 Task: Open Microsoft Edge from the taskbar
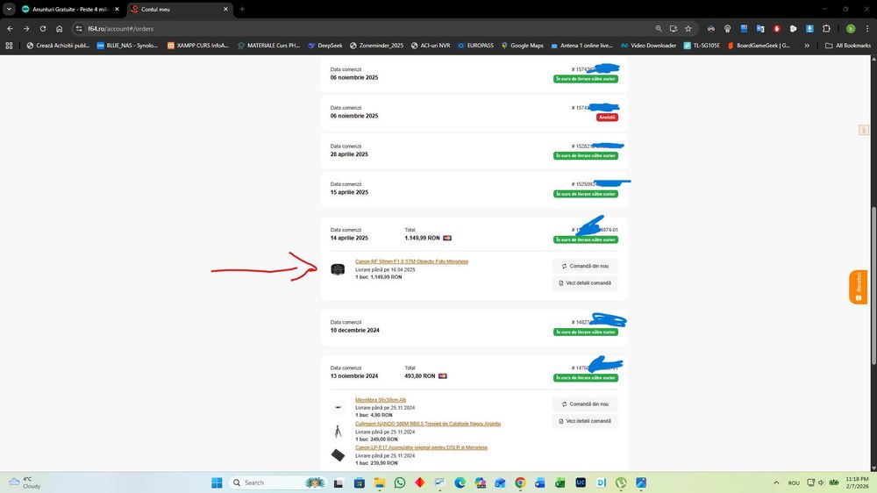point(460,482)
